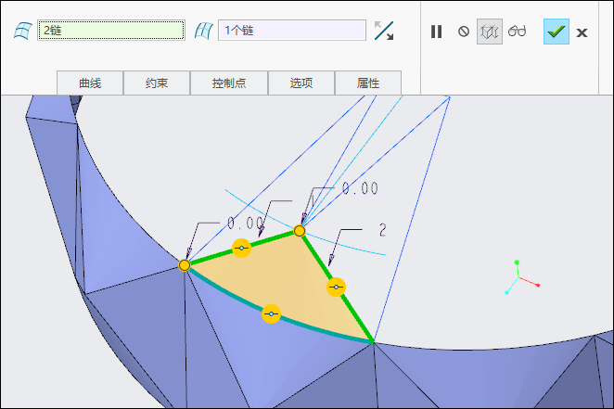
Task: Click the constraint marker on right green edge
Action: [x=337, y=288]
